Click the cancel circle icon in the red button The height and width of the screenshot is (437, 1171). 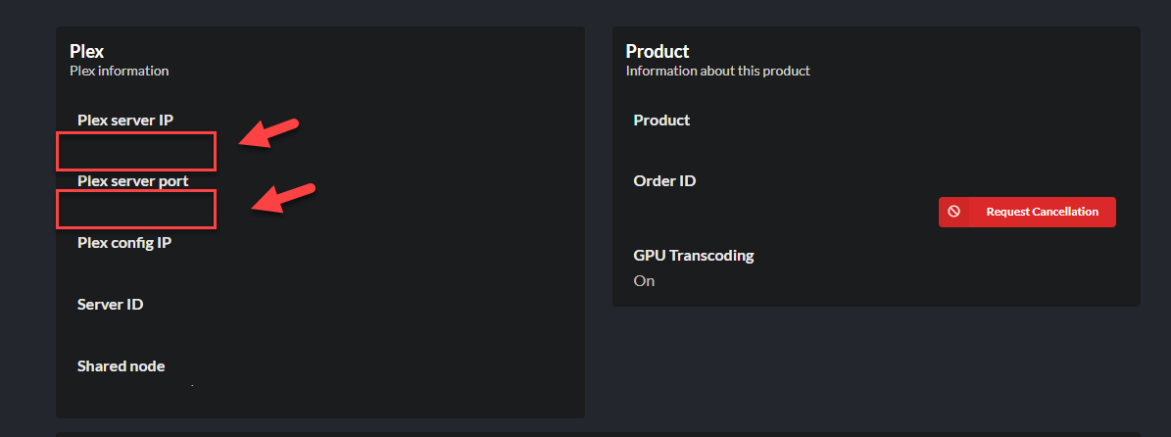click(953, 212)
